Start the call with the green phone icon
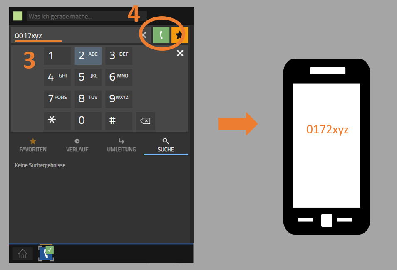Image resolution: width=397 pixels, height=270 pixels. click(161, 35)
